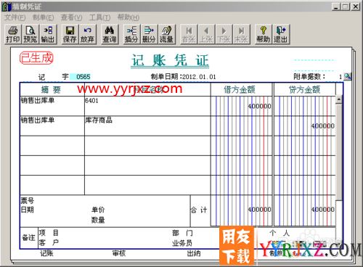This screenshot has width=363, height=267.
Task: Delete entry line with 删分 icon
Action: point(149,34)
